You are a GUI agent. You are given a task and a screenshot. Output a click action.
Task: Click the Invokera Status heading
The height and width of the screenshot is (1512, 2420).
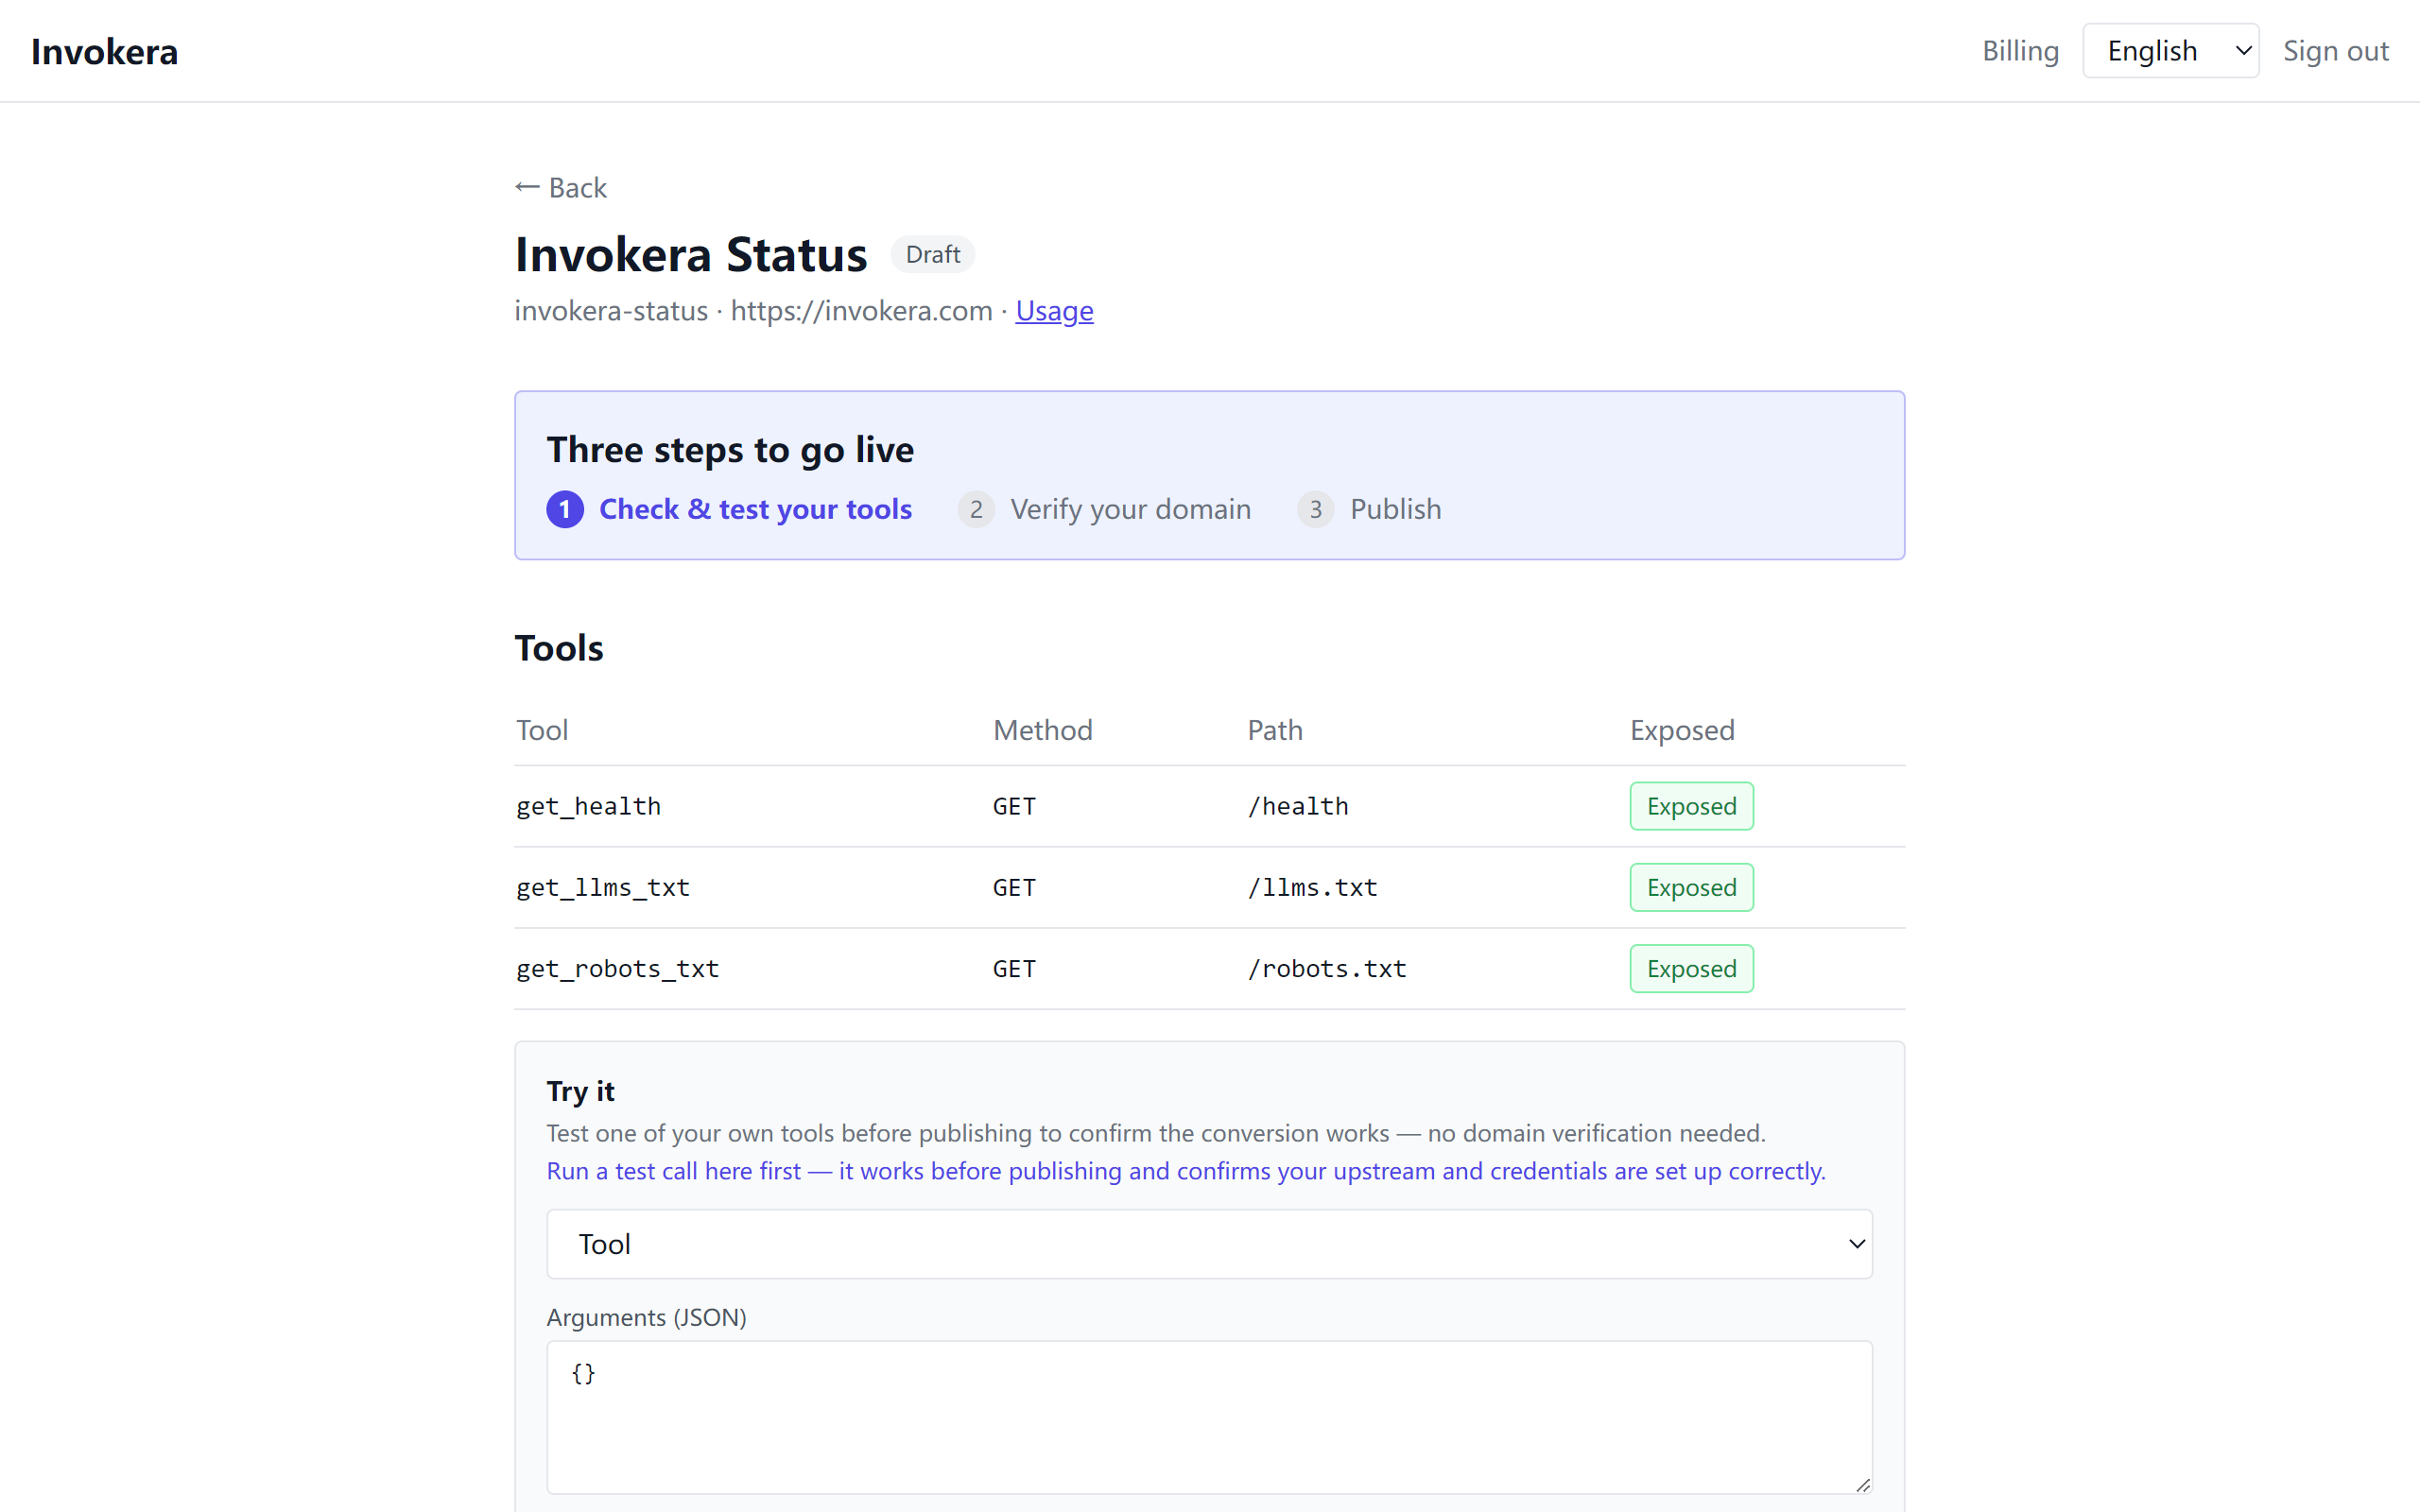click(691, 254)
